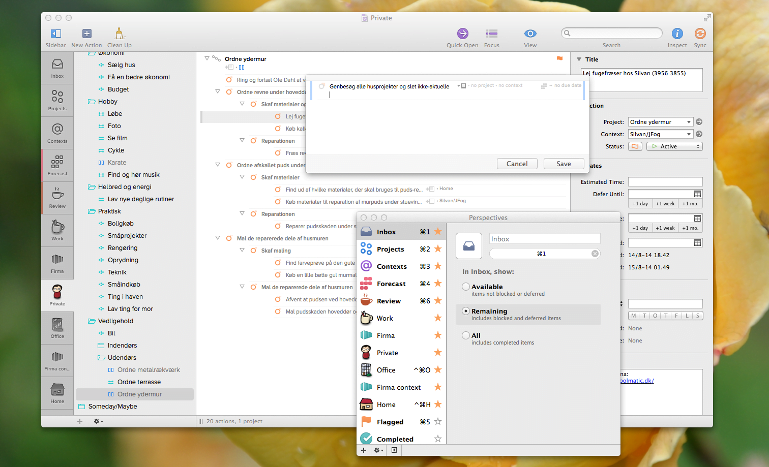Click the Save button

pos(563,164)
